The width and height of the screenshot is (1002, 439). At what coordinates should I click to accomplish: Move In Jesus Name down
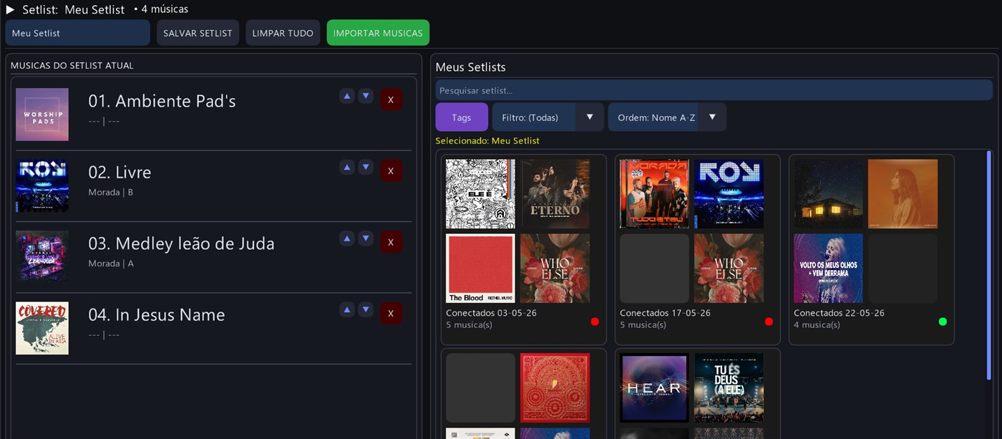[x=366, y=309]
